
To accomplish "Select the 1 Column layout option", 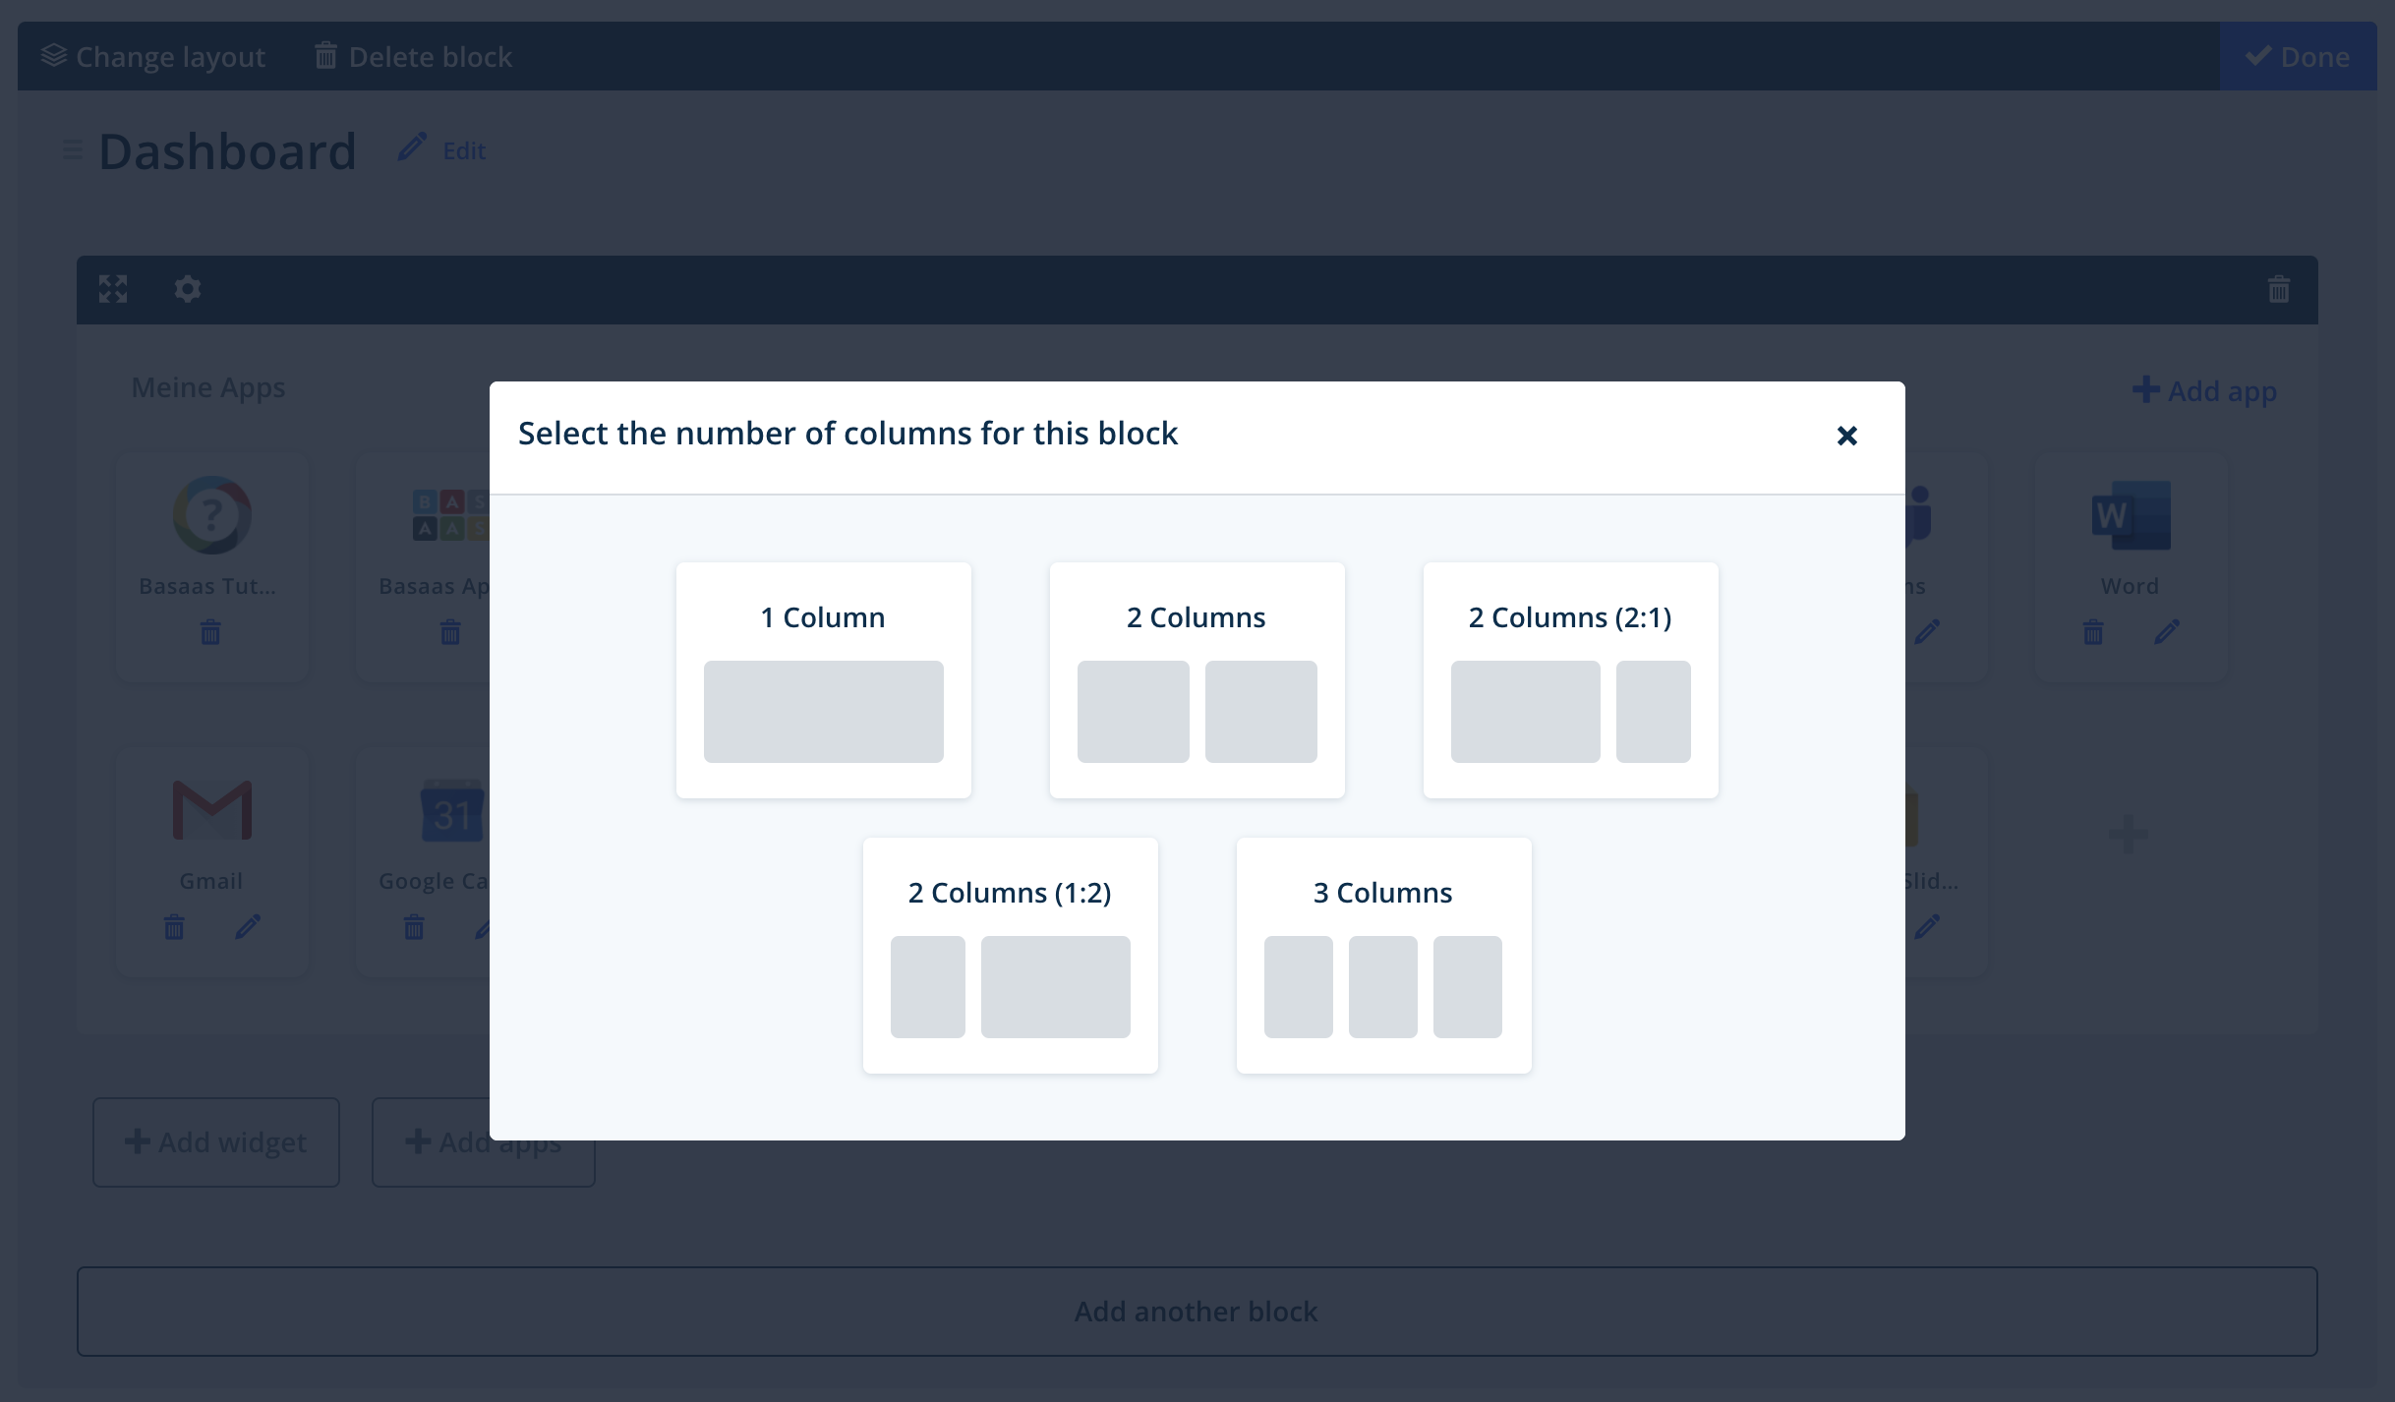I will [x=824, y=680].
